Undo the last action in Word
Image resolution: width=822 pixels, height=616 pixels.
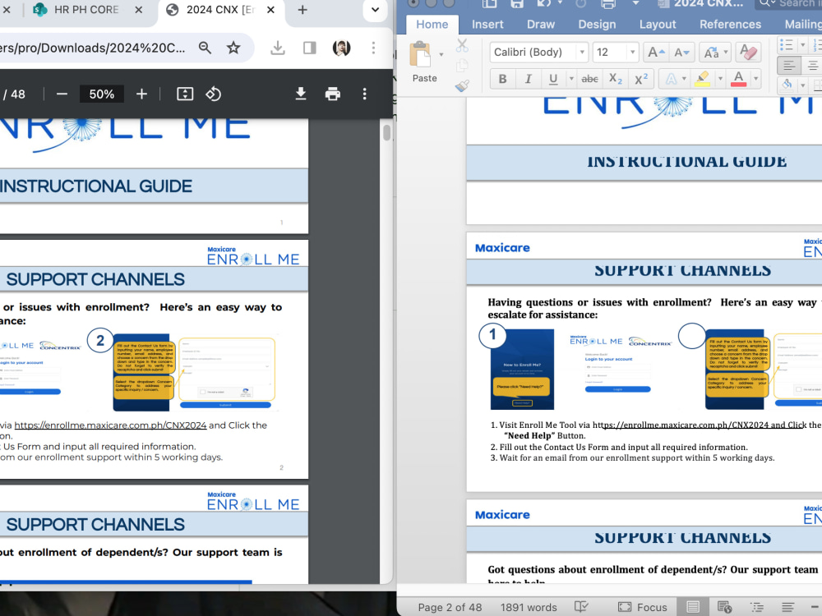(x=543, y=4)
